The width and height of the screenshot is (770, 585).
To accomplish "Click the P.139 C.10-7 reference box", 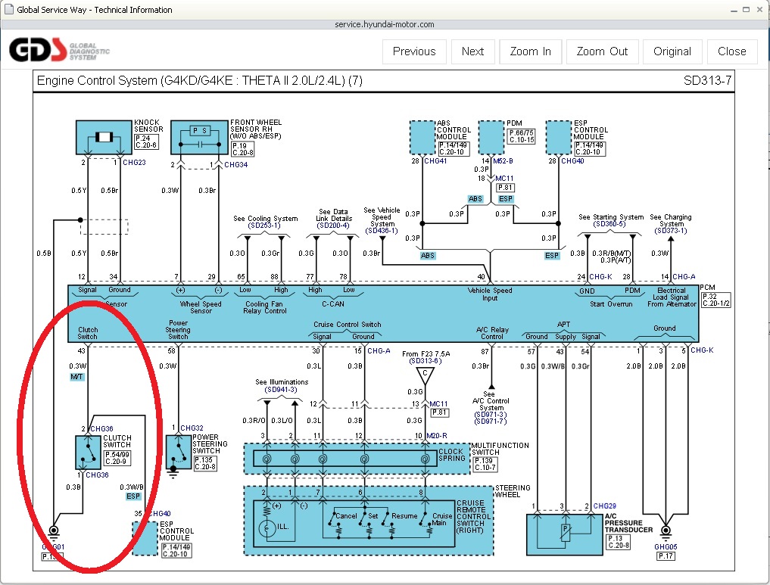I will 485,464.
